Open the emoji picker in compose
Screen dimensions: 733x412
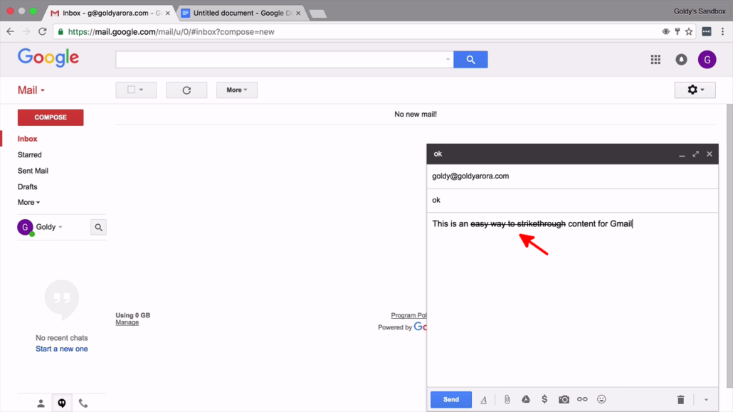[601, 399]
